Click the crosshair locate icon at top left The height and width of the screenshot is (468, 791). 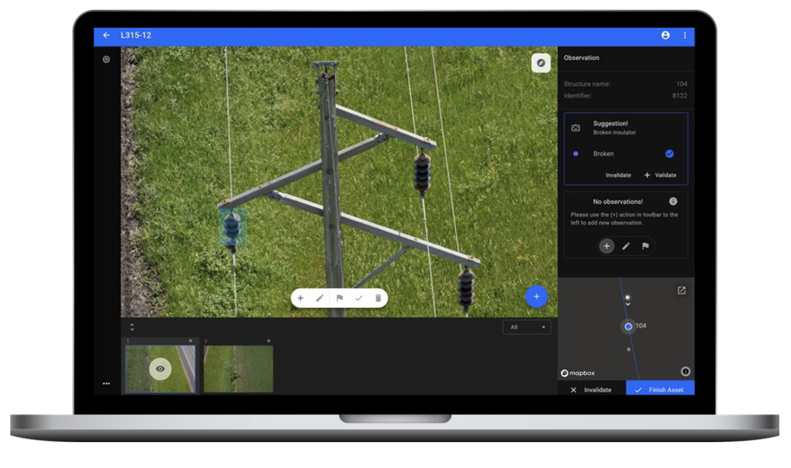pos(106,58)
